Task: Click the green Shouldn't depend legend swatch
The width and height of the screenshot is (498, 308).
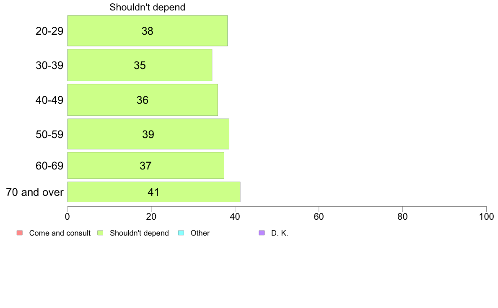Action: [100, 233]
